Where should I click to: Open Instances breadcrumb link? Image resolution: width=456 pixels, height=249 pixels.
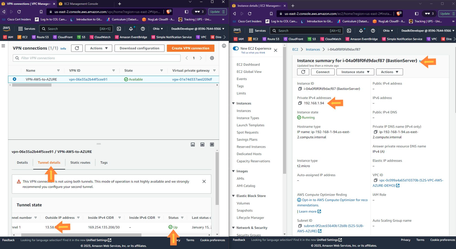313,49
